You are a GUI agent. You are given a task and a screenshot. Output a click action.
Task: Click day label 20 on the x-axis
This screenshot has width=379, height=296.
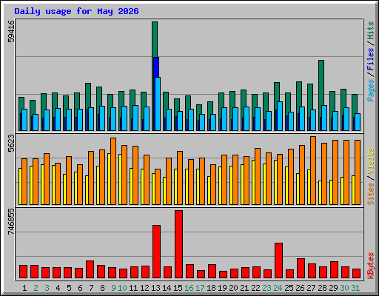pyautogui.click(x=233, y=288)
